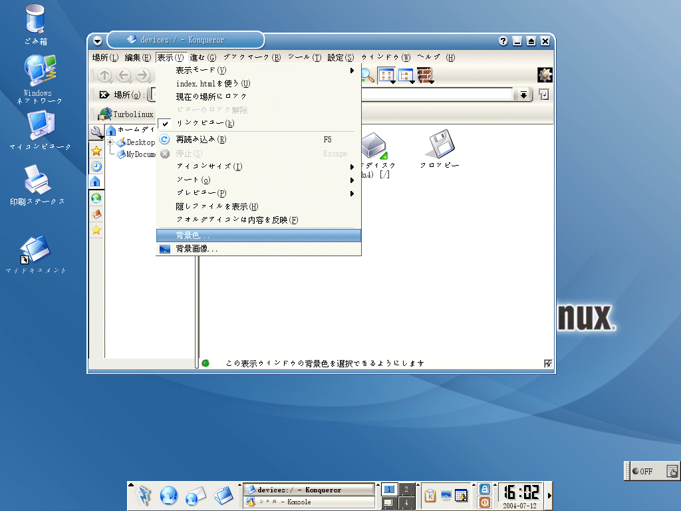
Task: Open the history clock sidebar tab
Action: (x=96, y=166)
